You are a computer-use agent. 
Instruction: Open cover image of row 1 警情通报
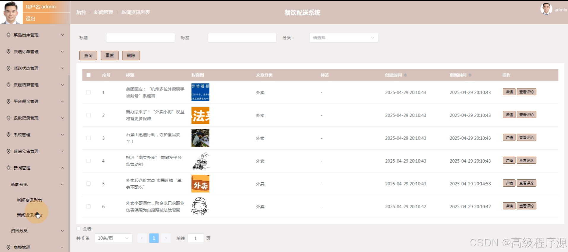pyautogui.click(x=200, y=92)
